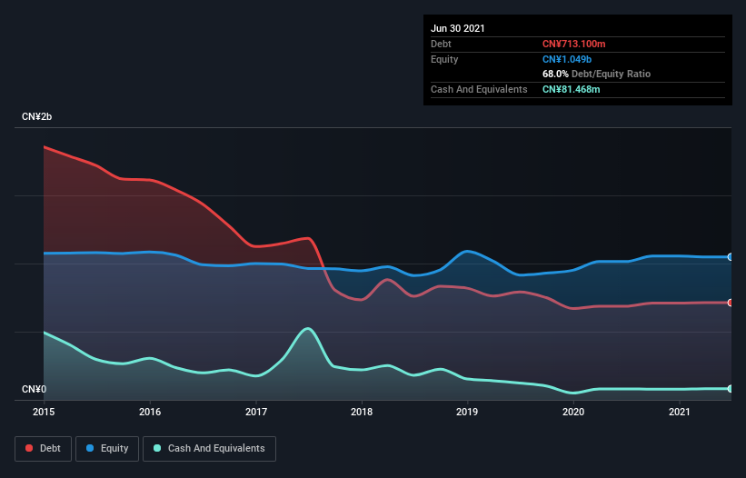Select the blue Equity endpoint marker
This screenshot has width=746, height=478.
point(731,257)
